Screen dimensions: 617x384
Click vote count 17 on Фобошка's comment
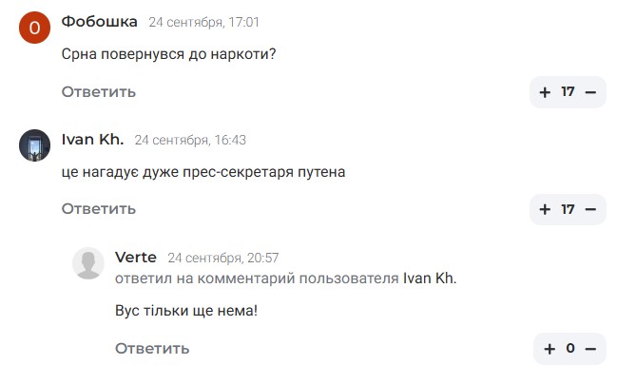pos(568,92)
